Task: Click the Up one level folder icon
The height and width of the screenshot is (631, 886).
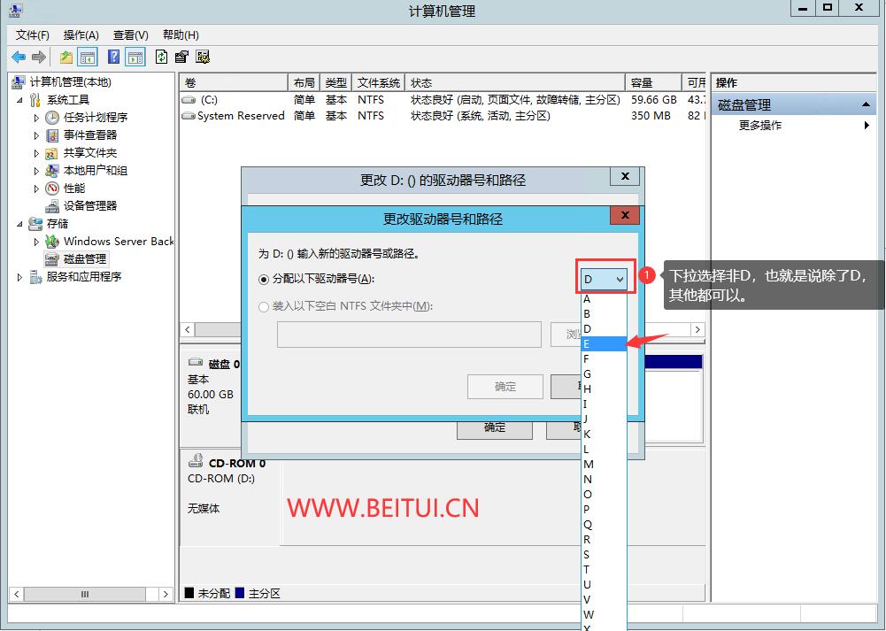Action: 66,57
